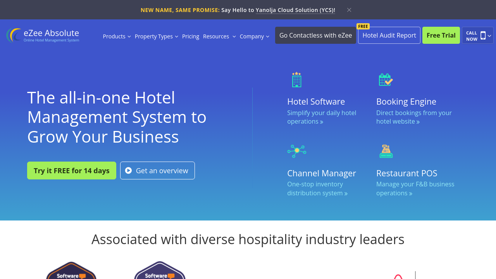Click Try it FREE for 14 days
This screenshot has width=496, height=279.
[72, 170]
